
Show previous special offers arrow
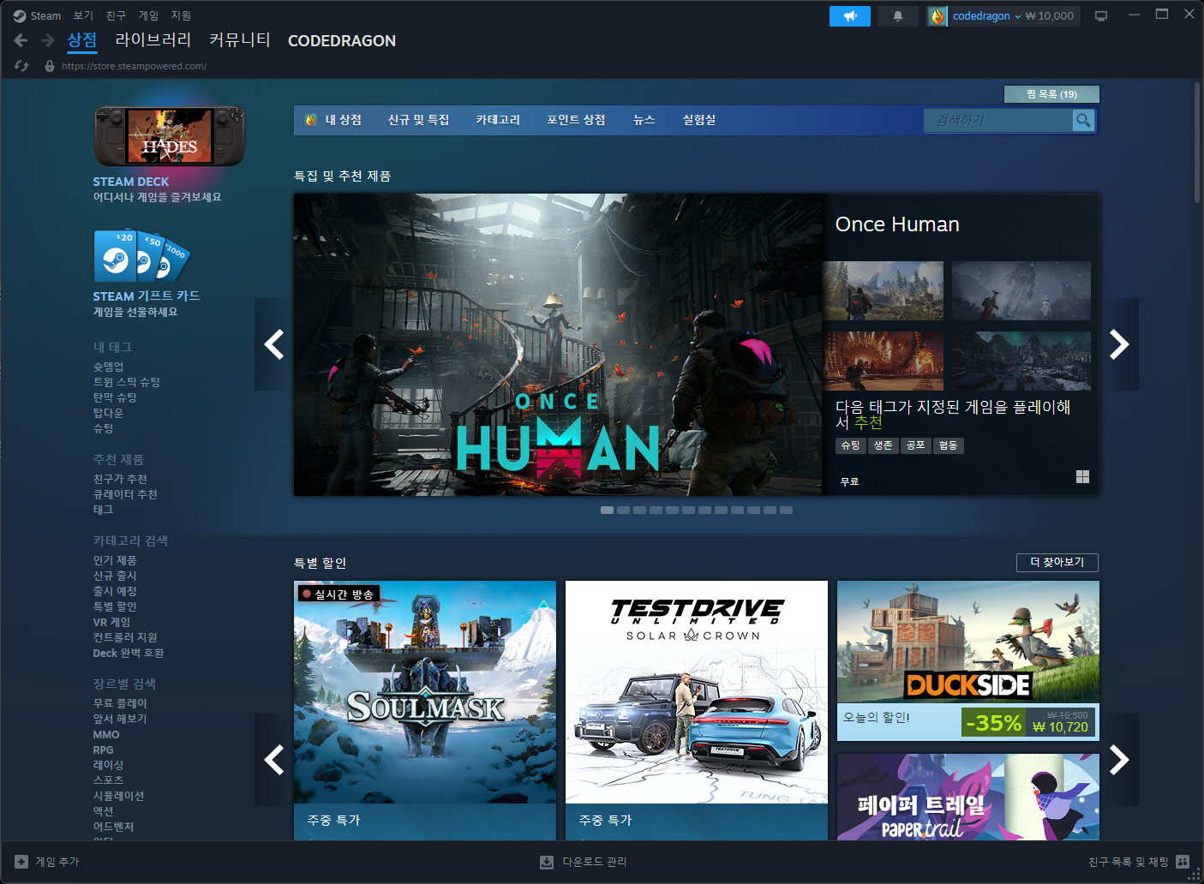(x=274, y=760)
